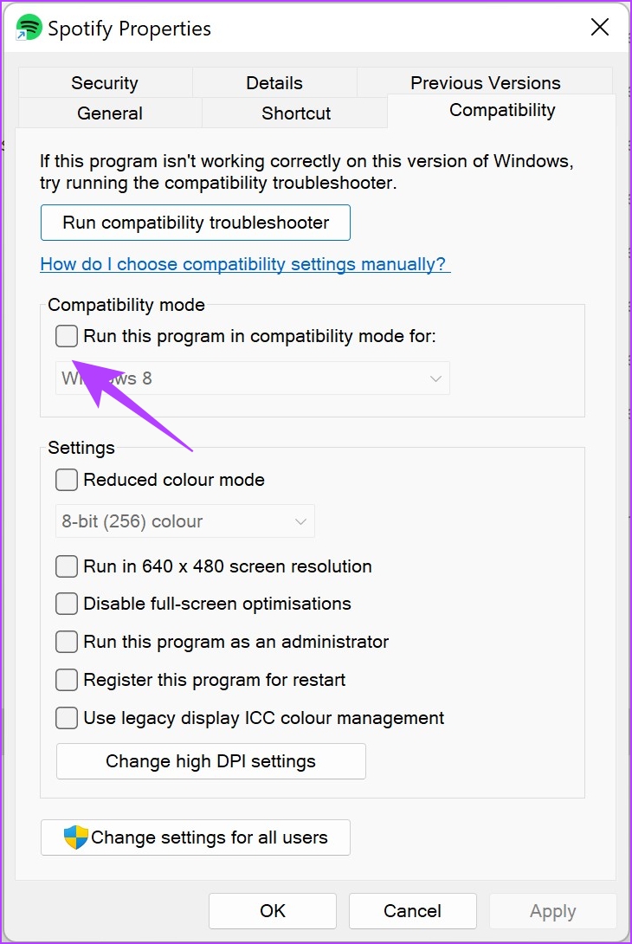Expand the 8-bit (256) colour dropdown
The image size is (632, 944).
(x=184, y=520)
